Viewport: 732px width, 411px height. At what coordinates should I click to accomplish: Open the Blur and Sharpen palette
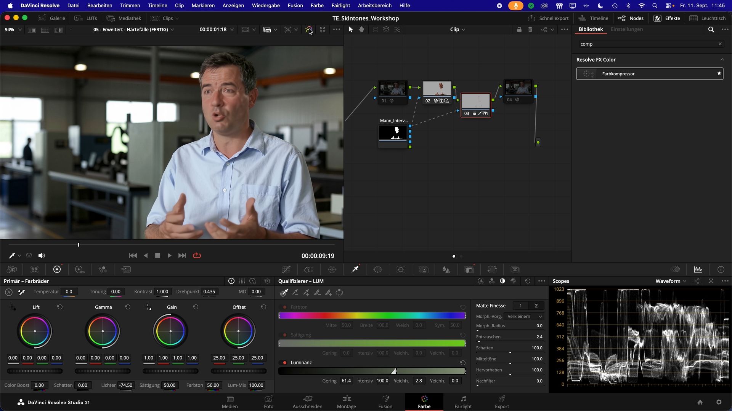(446, 269)
